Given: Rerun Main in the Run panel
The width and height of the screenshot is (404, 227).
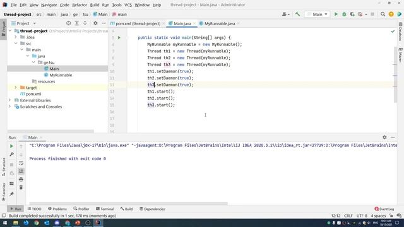Looking at the screenshot, I should [x=11, y=146].
